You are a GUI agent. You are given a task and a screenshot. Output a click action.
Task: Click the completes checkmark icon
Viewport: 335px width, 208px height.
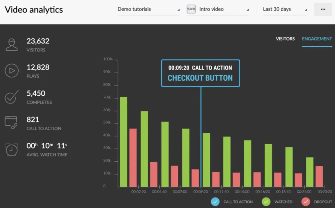click(11, 97)
